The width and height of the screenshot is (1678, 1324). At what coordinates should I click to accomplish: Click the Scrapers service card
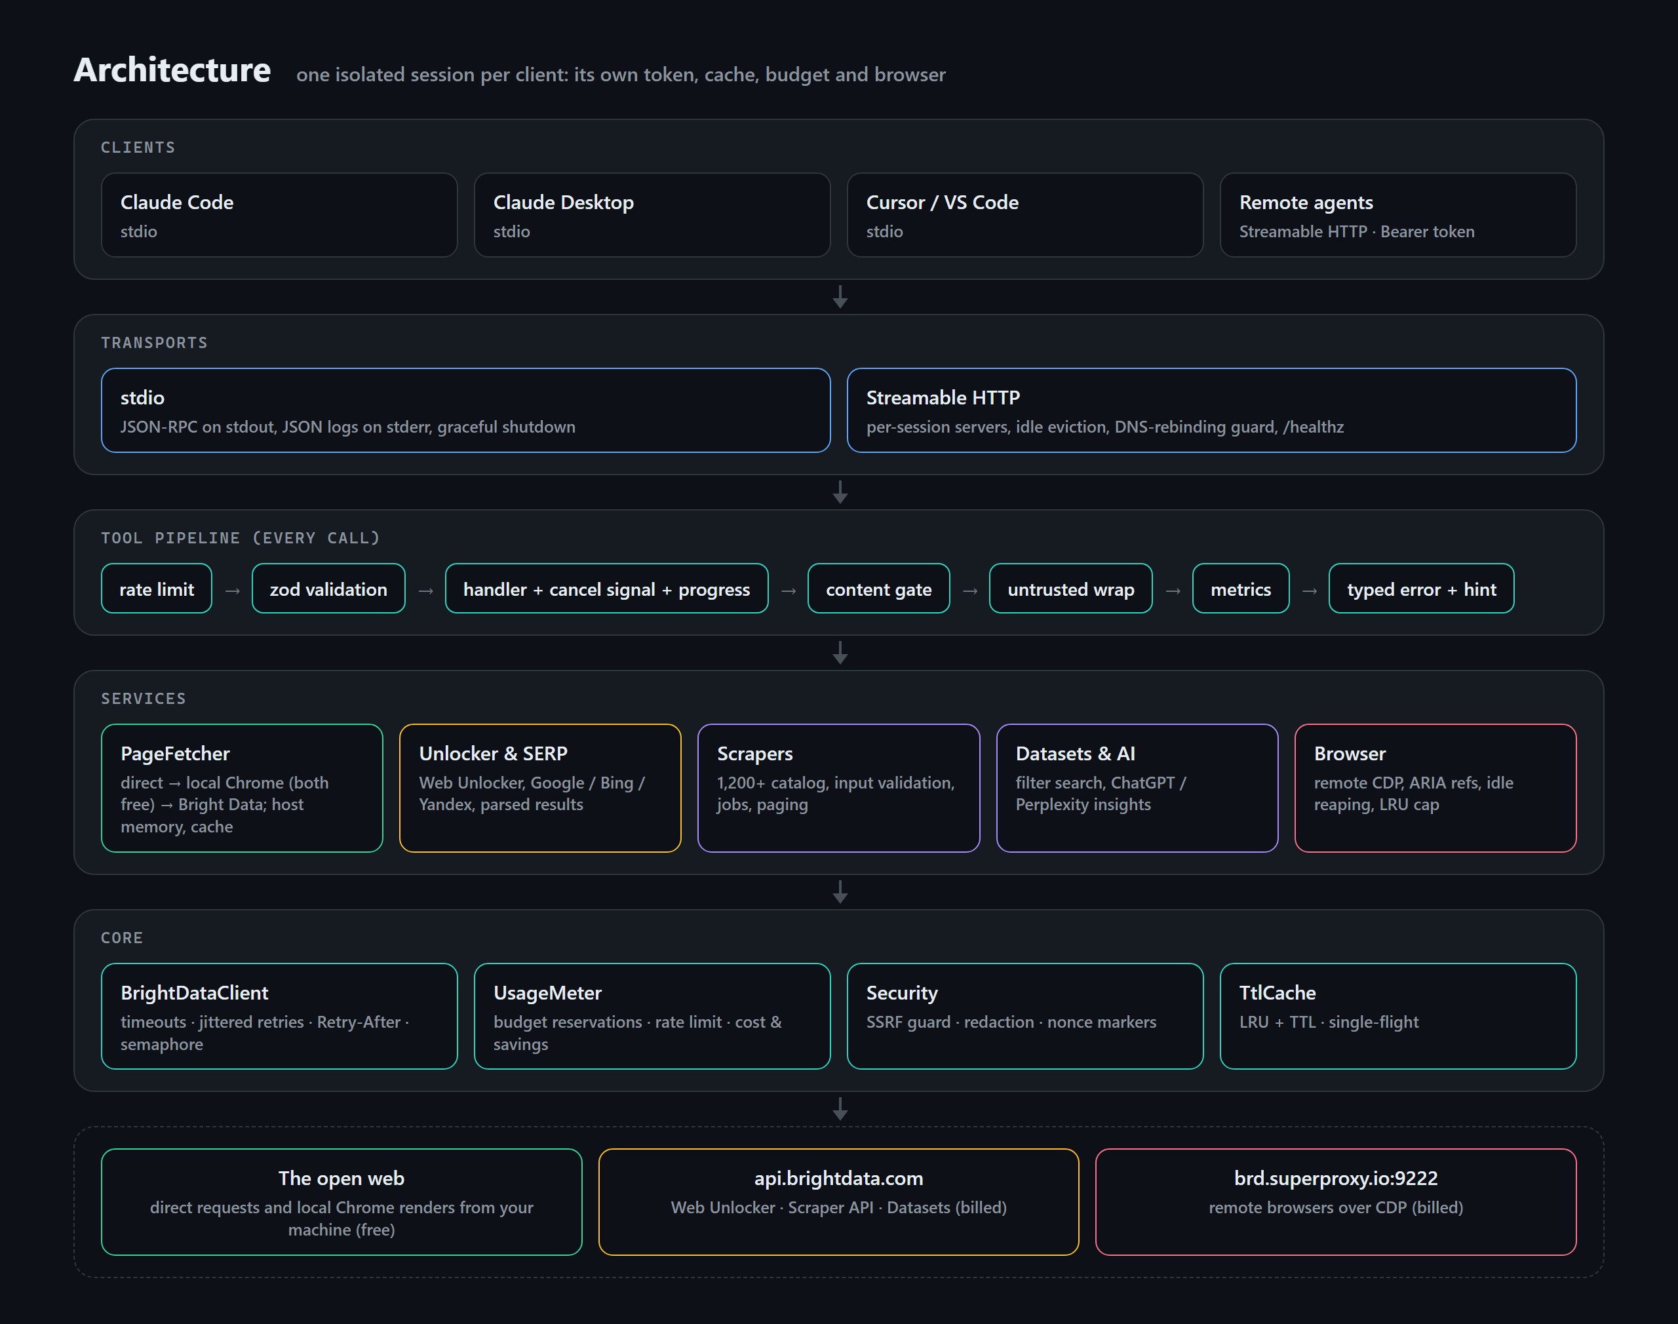coord(838,789)
